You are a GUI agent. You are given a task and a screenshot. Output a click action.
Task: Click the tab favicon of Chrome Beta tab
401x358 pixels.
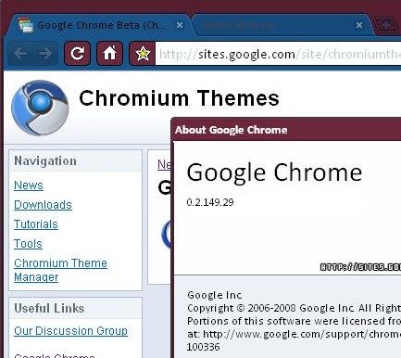click(x=26, y=25)
